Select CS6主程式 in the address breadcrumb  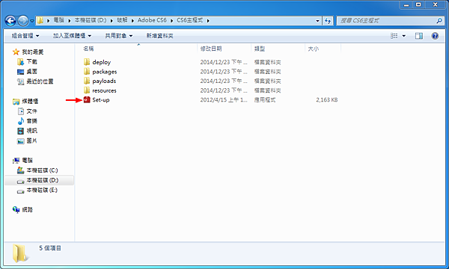tap(189, 20)
